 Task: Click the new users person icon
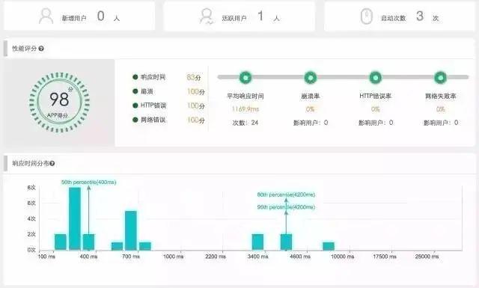pyautogui.click(x=46, y=16)
